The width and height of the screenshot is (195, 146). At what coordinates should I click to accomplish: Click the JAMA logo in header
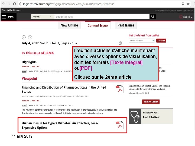pyautogui.click(x=11, y=17)
